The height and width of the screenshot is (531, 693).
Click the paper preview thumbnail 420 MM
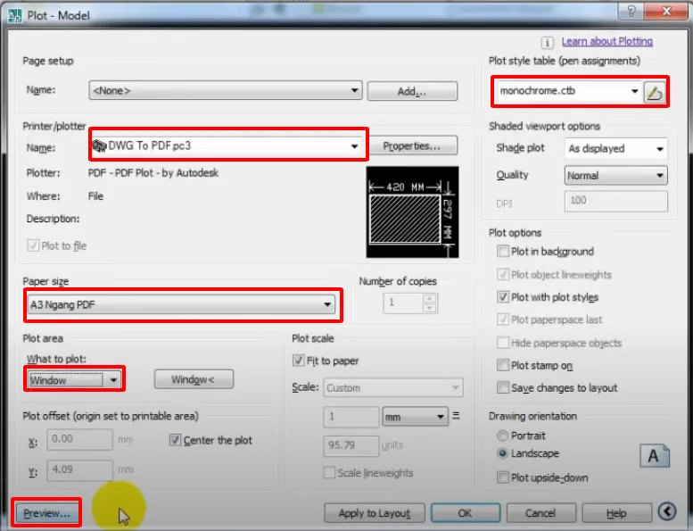412,212
